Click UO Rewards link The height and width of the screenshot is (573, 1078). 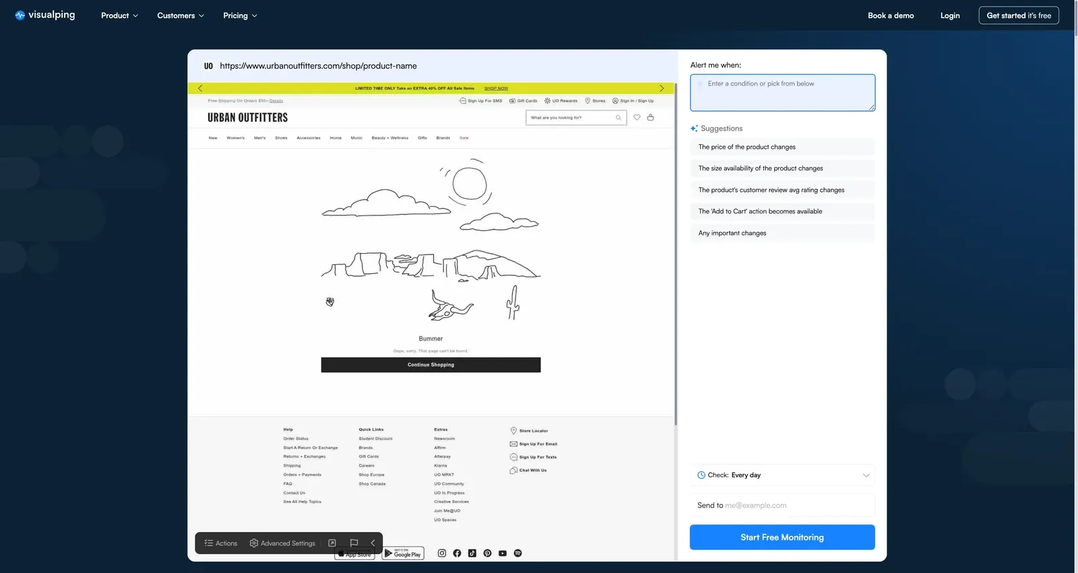[x=561, y=101]
